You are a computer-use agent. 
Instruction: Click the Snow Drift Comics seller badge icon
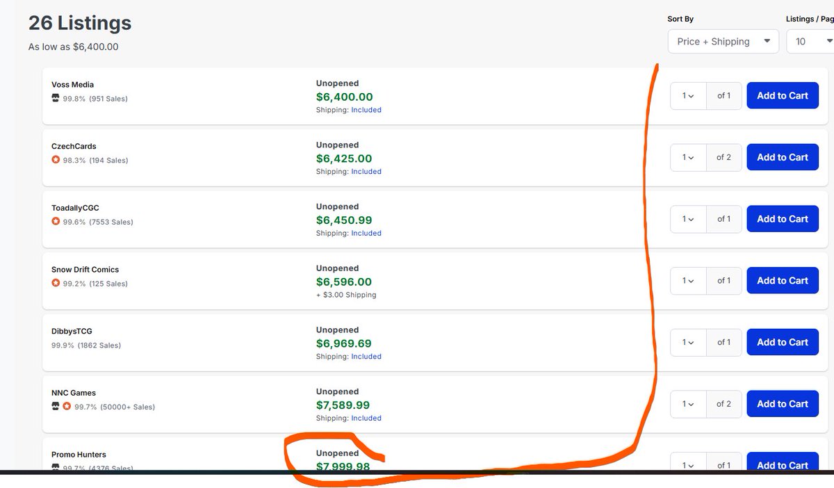[x=56, y=283]
